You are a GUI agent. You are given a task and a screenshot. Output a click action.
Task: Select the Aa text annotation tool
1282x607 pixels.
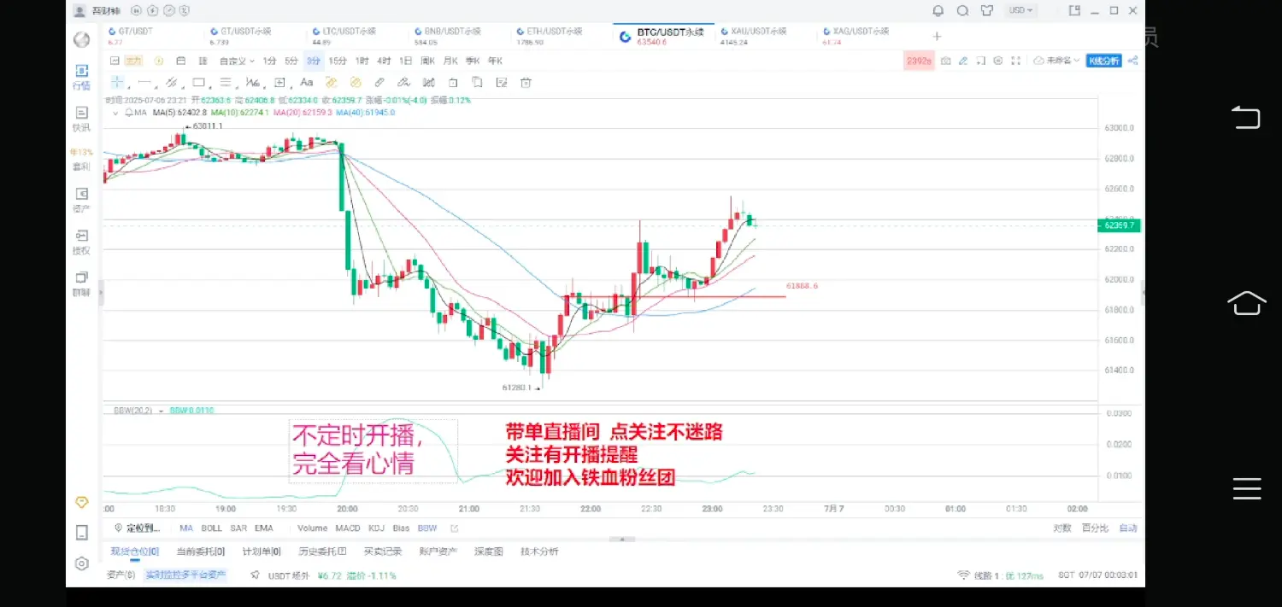[x=307, y=83]
